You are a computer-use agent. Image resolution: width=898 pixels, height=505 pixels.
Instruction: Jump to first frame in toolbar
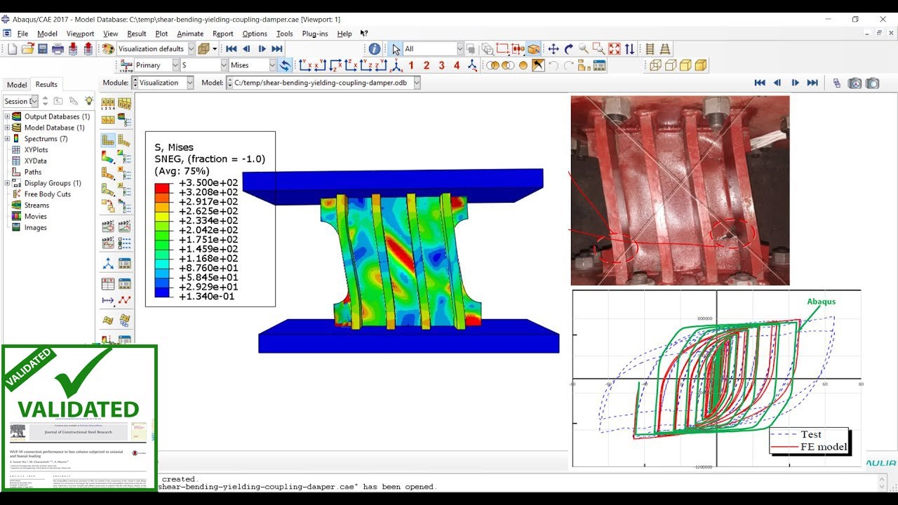tap(231, 48)
